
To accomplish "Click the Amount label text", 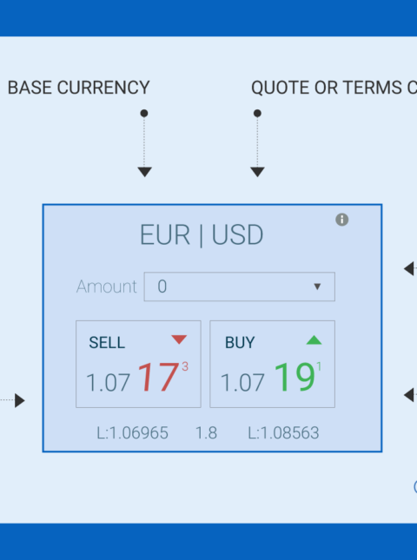I will click(107, 287).
